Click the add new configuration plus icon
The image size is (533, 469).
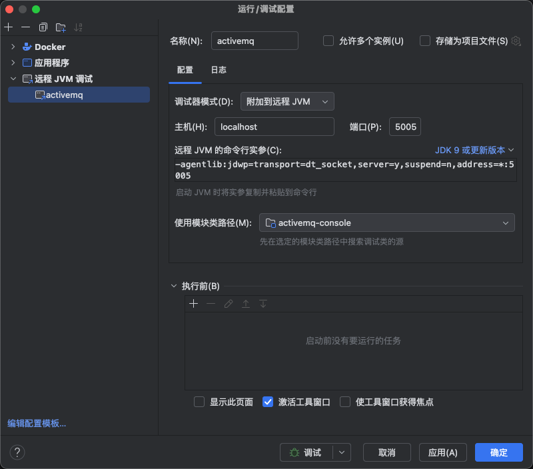9,27
